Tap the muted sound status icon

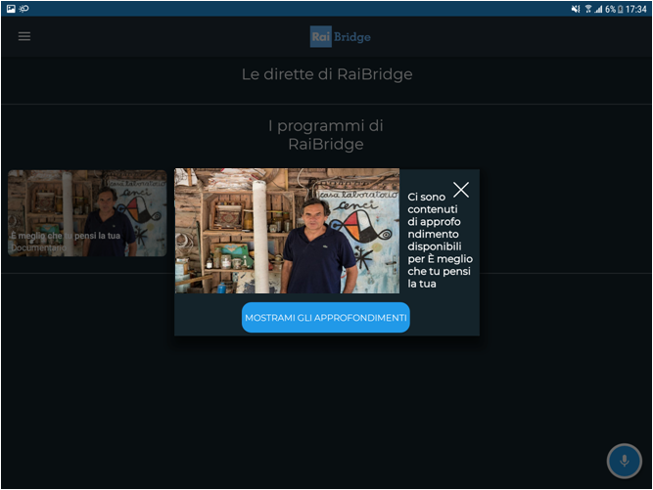click(x=576, y=8)
